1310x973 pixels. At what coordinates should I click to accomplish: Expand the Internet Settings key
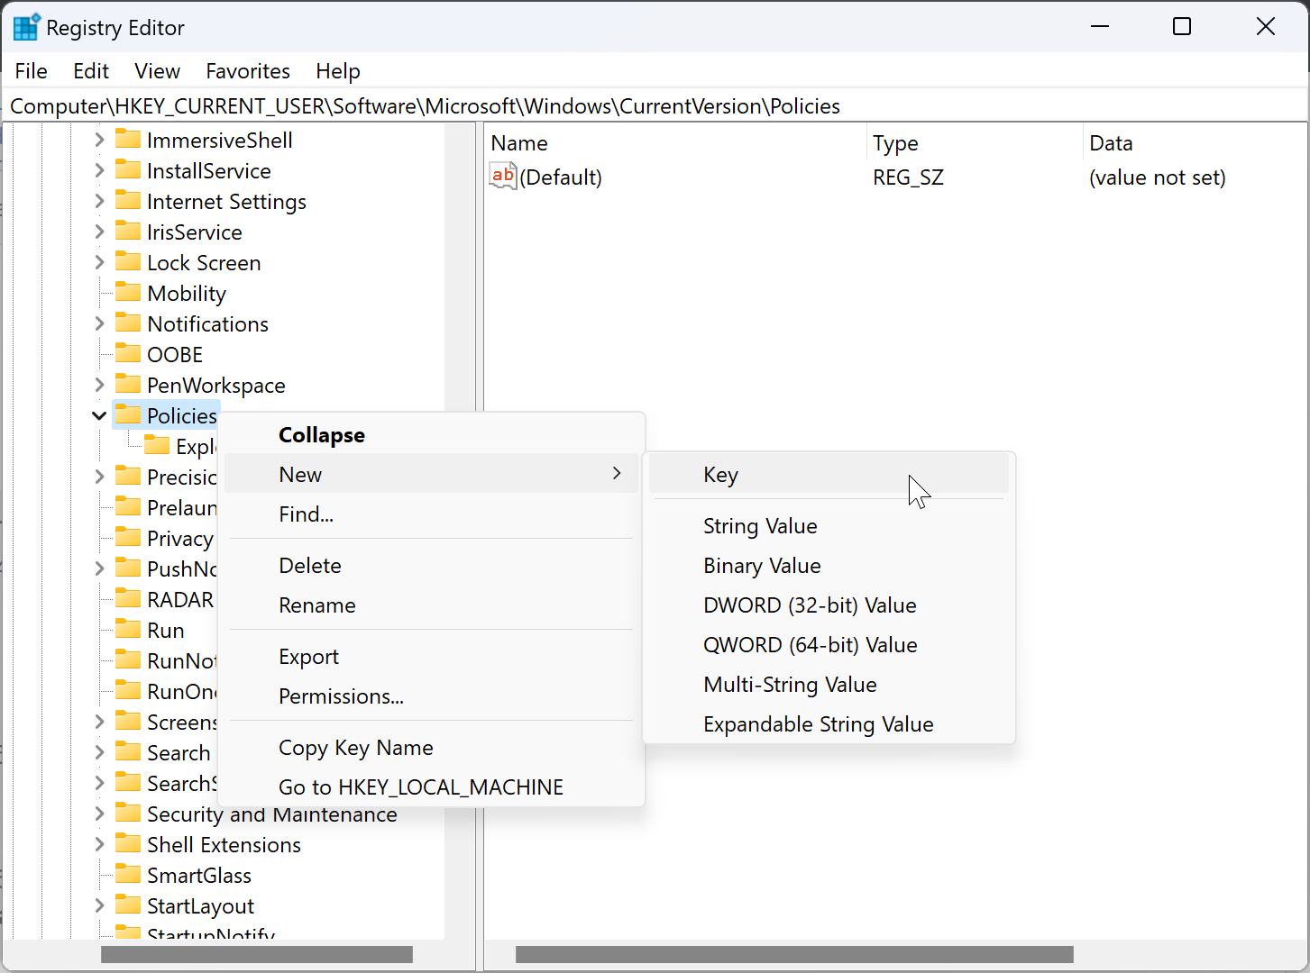(x=99, y=201)
